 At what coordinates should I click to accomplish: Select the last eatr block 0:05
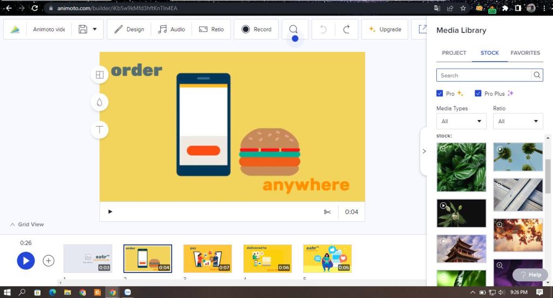327,259
